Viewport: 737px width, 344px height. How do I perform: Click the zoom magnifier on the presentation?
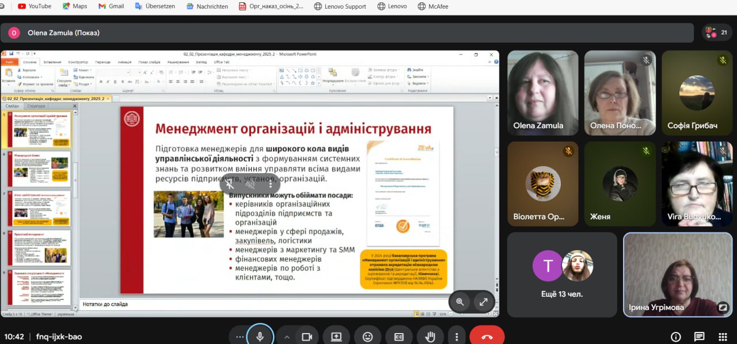pyautogui.click(x=460, y=301)
